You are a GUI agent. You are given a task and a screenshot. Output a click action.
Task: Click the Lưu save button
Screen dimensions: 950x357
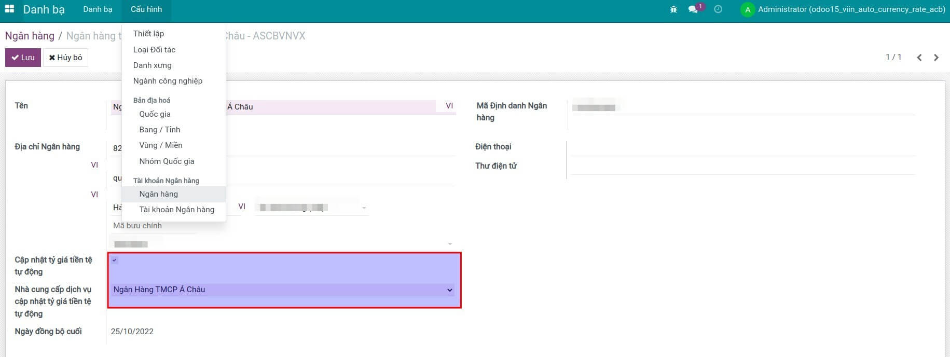tap(23, 58)
